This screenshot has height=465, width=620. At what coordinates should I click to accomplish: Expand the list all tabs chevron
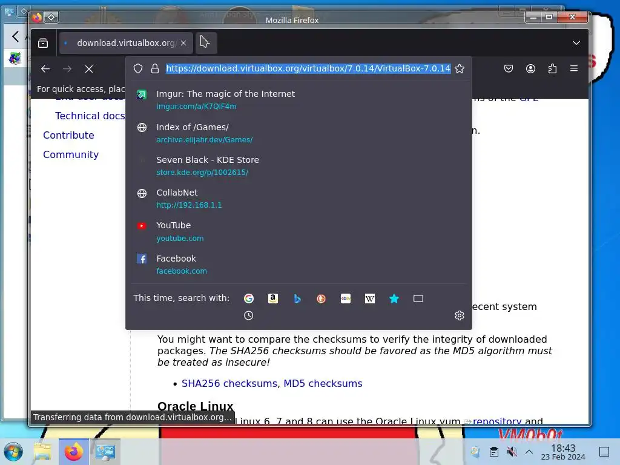tap(576, 43)
